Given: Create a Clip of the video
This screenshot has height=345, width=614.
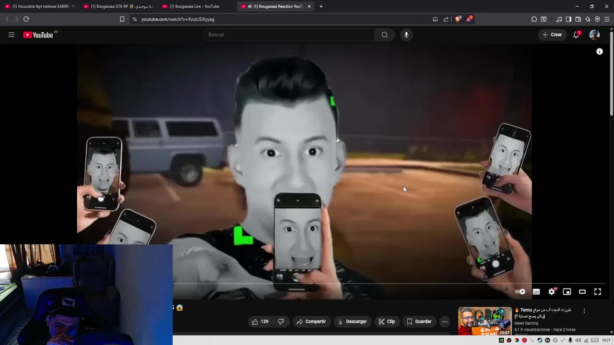Looking at the screenshot, I should (x=387, y=322).
